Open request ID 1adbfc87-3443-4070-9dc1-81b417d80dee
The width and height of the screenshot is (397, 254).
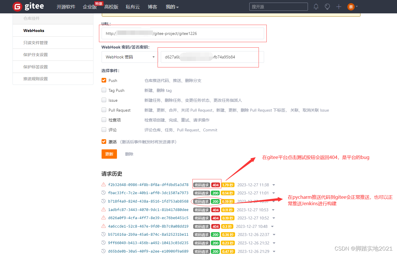coord(148,210)
